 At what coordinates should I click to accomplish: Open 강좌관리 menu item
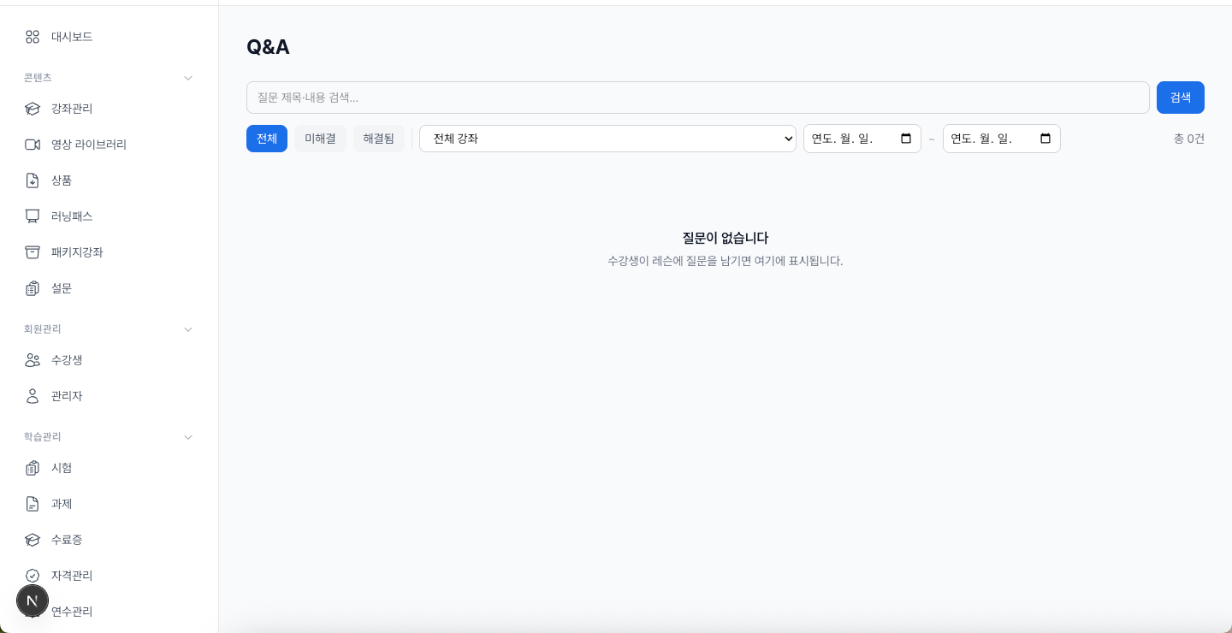110,109
